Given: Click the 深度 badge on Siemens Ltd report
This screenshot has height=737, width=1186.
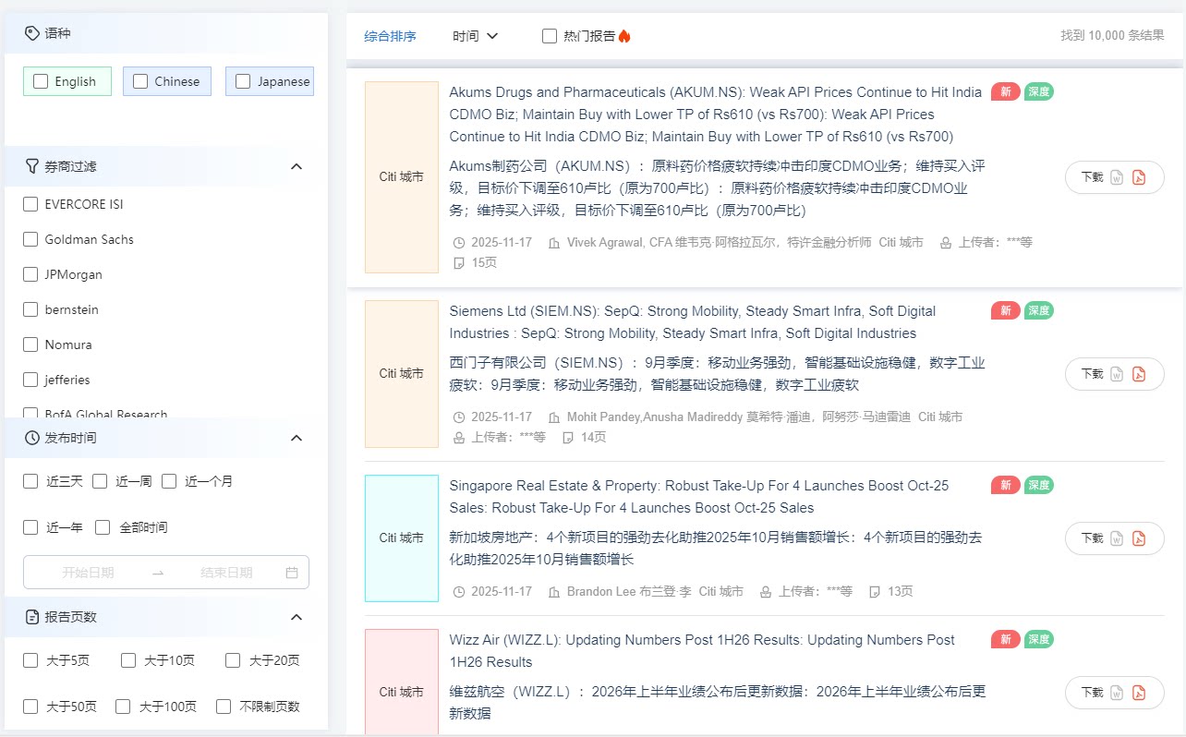Looking at the screenshot, I should [1039, 310].
